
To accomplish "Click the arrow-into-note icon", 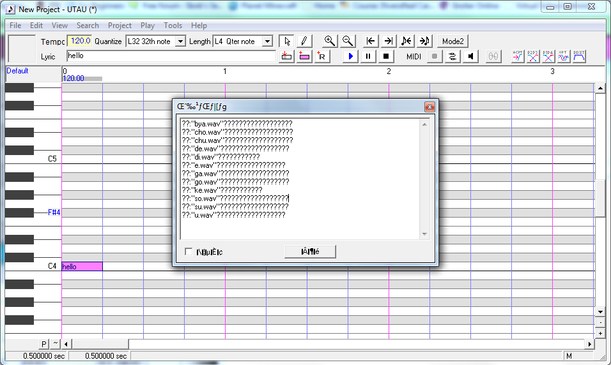I will pos(424,41).
